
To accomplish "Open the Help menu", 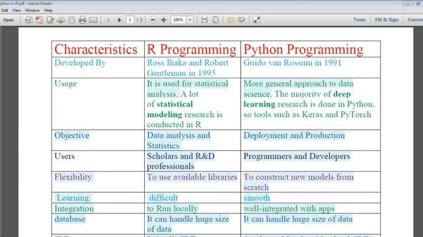I will pyautogui.click(x=48, y=11).
